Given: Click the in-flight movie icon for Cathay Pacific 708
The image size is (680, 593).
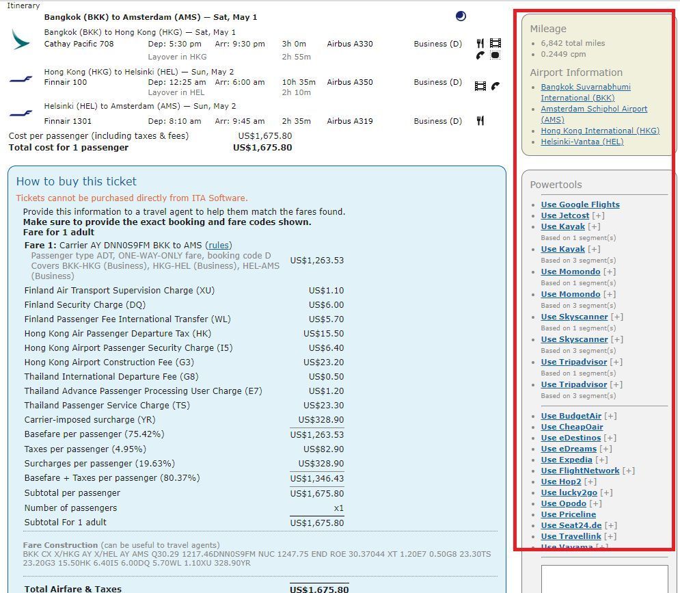Looking at the screenshot, I should pos(495,43).
